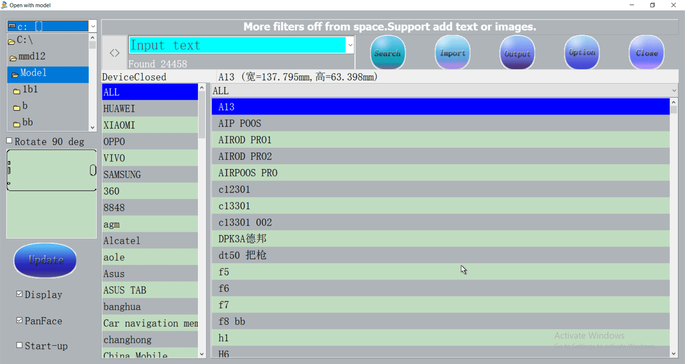This screenshot has height=364, width=685.
Task: Click the round Output button
Action: [x=517, y=53]
